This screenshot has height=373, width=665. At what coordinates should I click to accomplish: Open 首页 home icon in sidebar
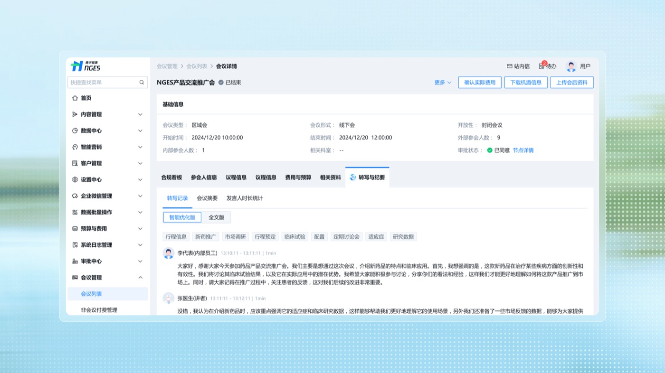75,98
